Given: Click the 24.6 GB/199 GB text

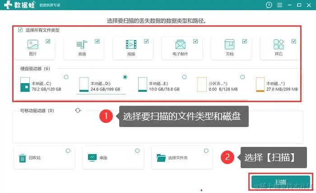Looking at the screenshot, I should coord(105,89).
